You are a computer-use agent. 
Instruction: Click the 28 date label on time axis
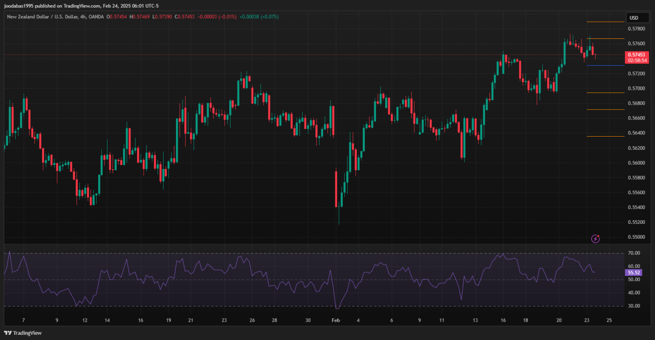click(x=274, y=320)
